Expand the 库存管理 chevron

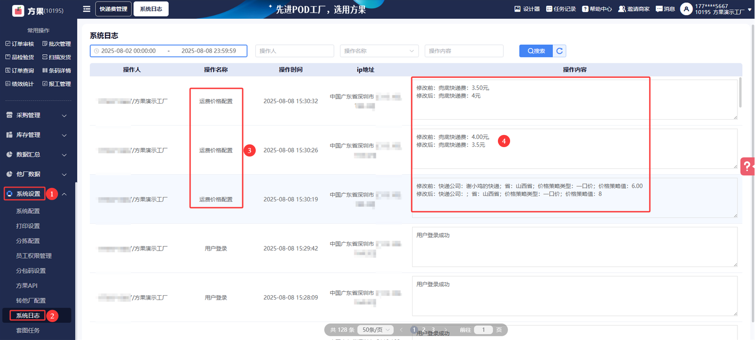64,135
